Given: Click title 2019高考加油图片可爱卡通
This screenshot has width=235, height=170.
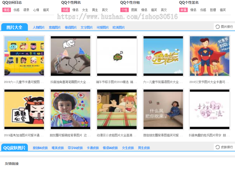Looking at the screenshot, I should pos(23,135).
